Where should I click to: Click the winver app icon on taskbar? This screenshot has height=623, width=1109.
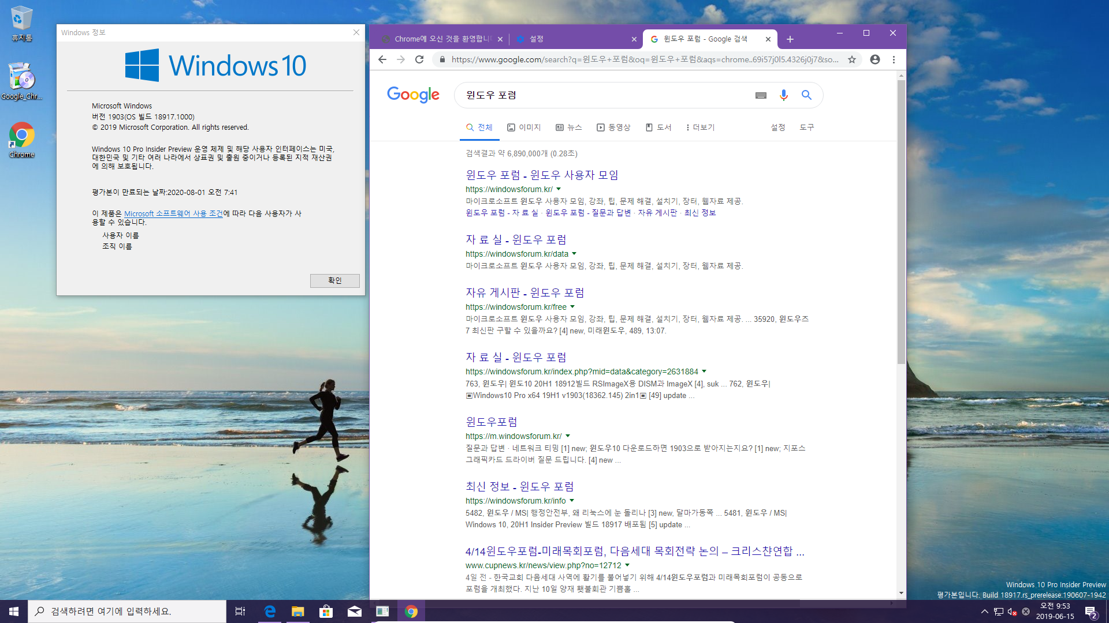coord(382,611)
